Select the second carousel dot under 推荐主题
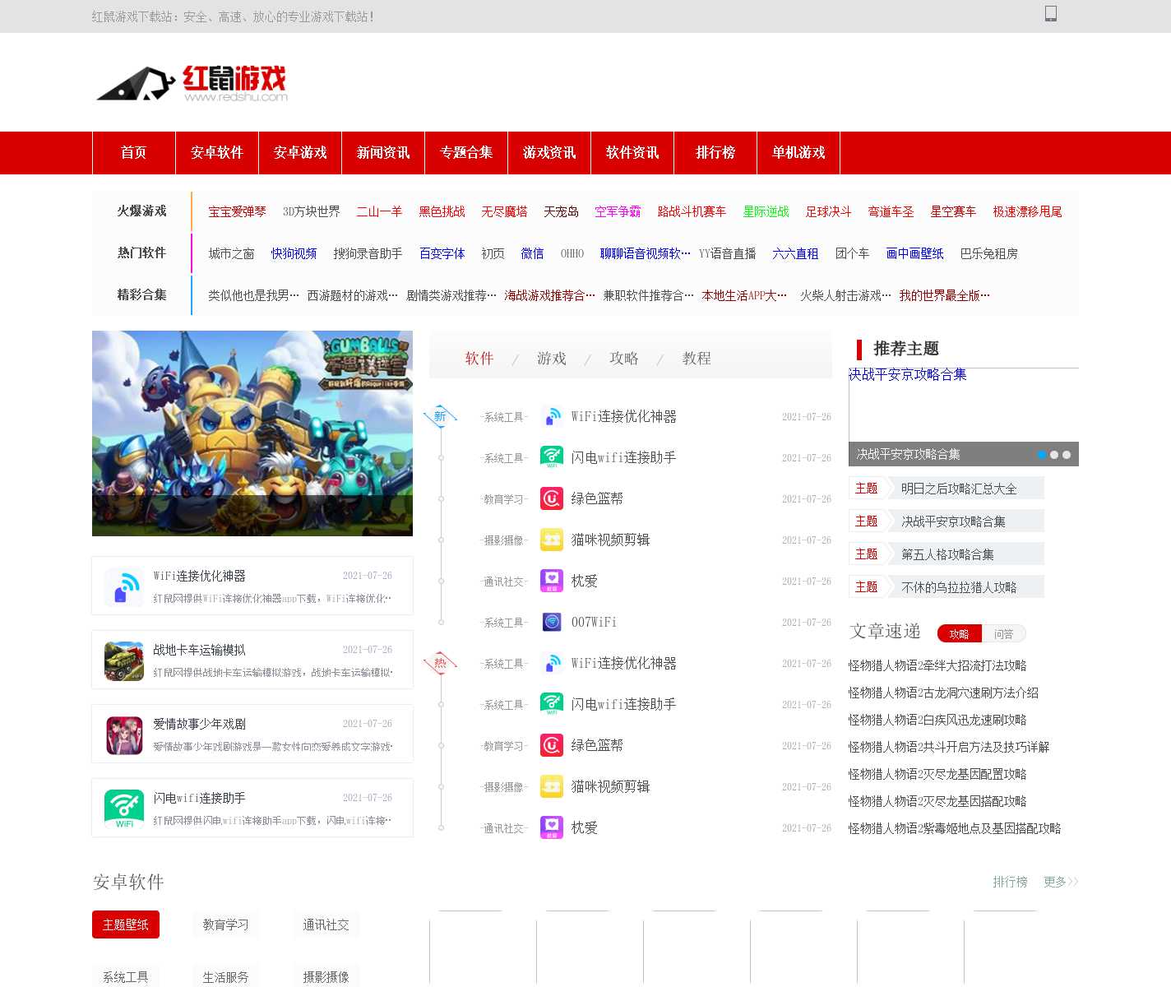The width and height of the screenshot is (1171, 987). (x=1054, y=455)
